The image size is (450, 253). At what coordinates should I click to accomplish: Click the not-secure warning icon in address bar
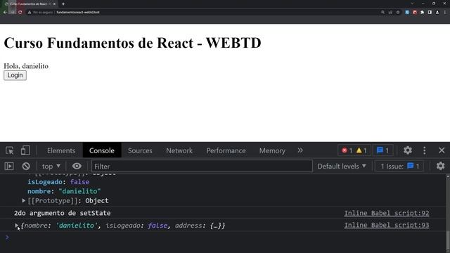30,13
